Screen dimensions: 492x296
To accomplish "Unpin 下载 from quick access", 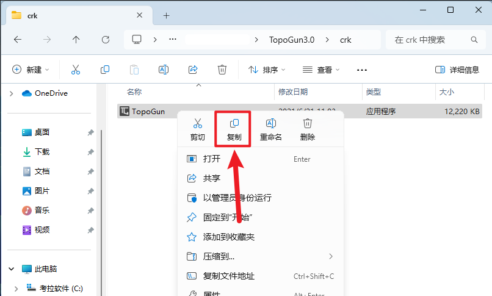I will (x=91, y=152).
